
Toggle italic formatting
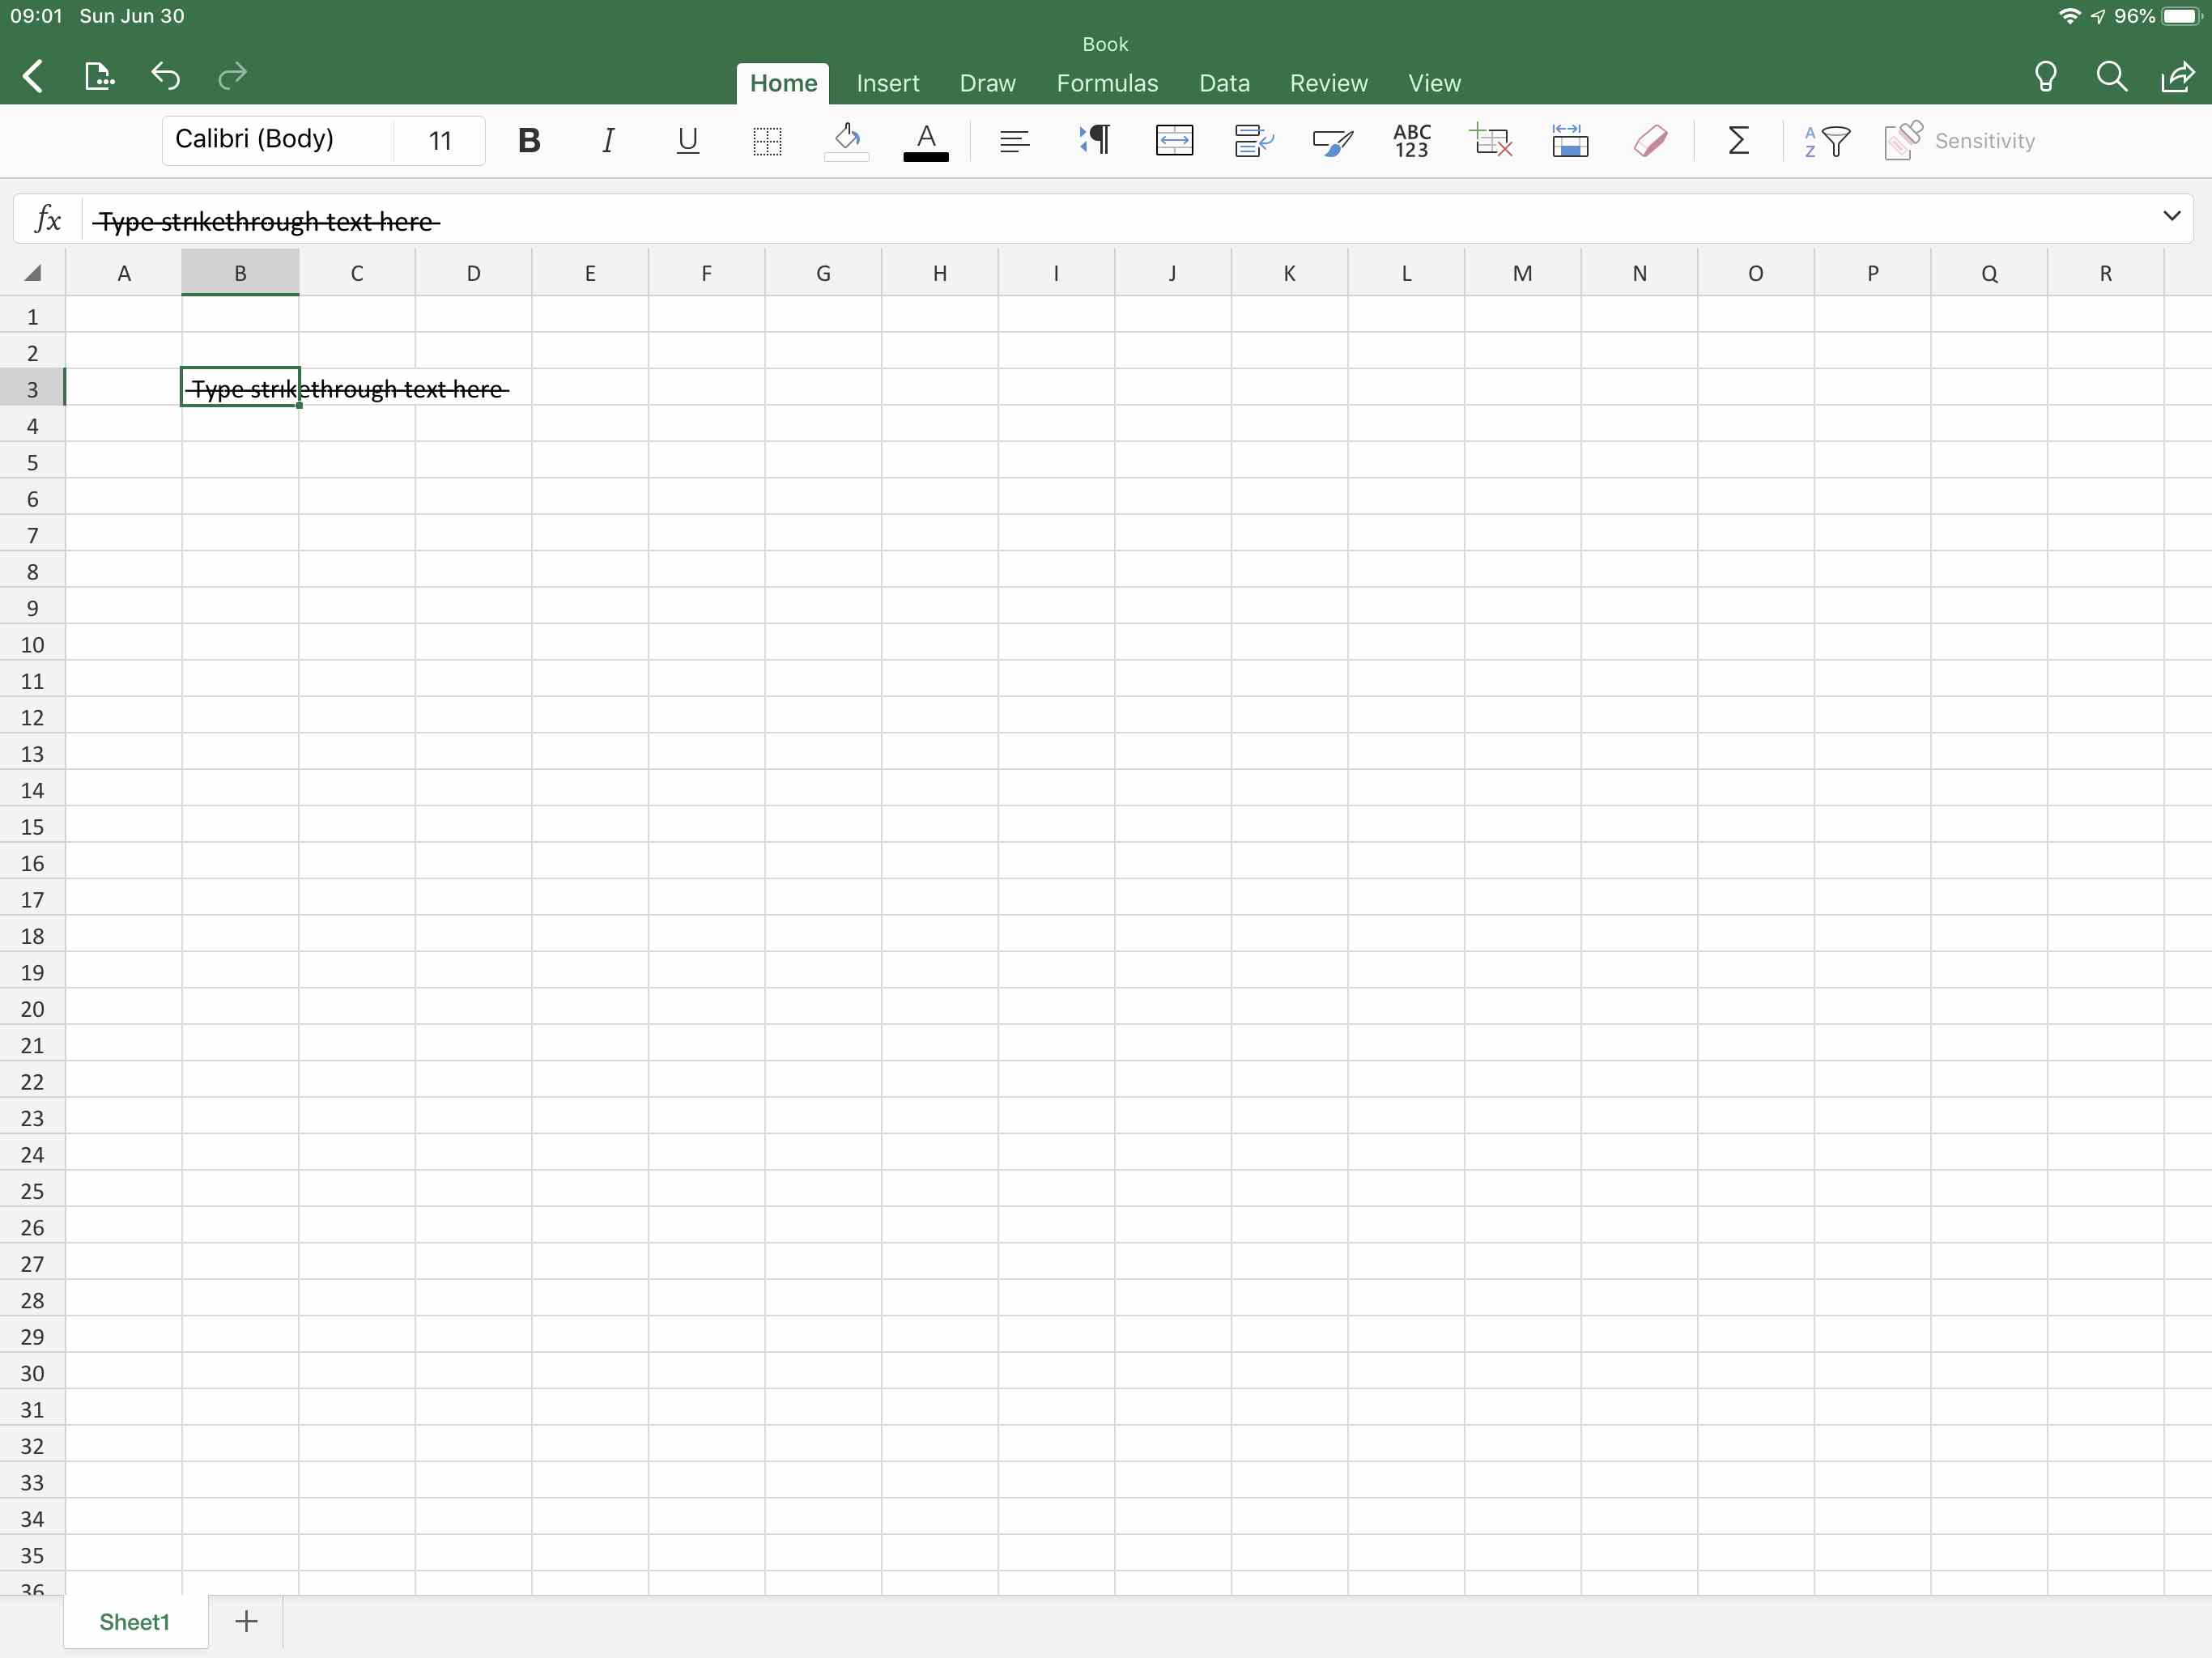pyautogui.click(x=608, y=141)
